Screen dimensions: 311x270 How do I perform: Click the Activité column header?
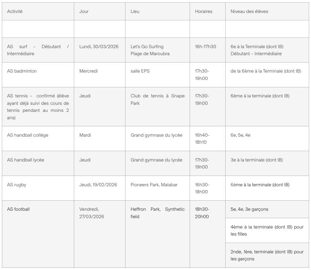click(38, 11)
